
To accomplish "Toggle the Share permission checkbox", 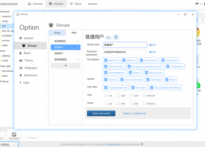I will [167, 80].
